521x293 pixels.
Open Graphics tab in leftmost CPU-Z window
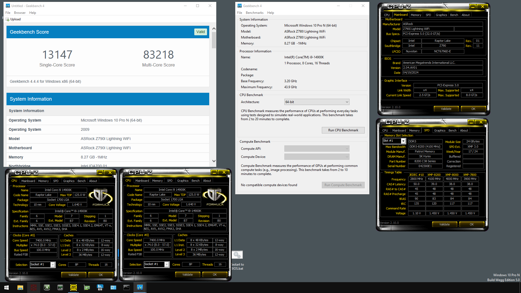[69, 181]
